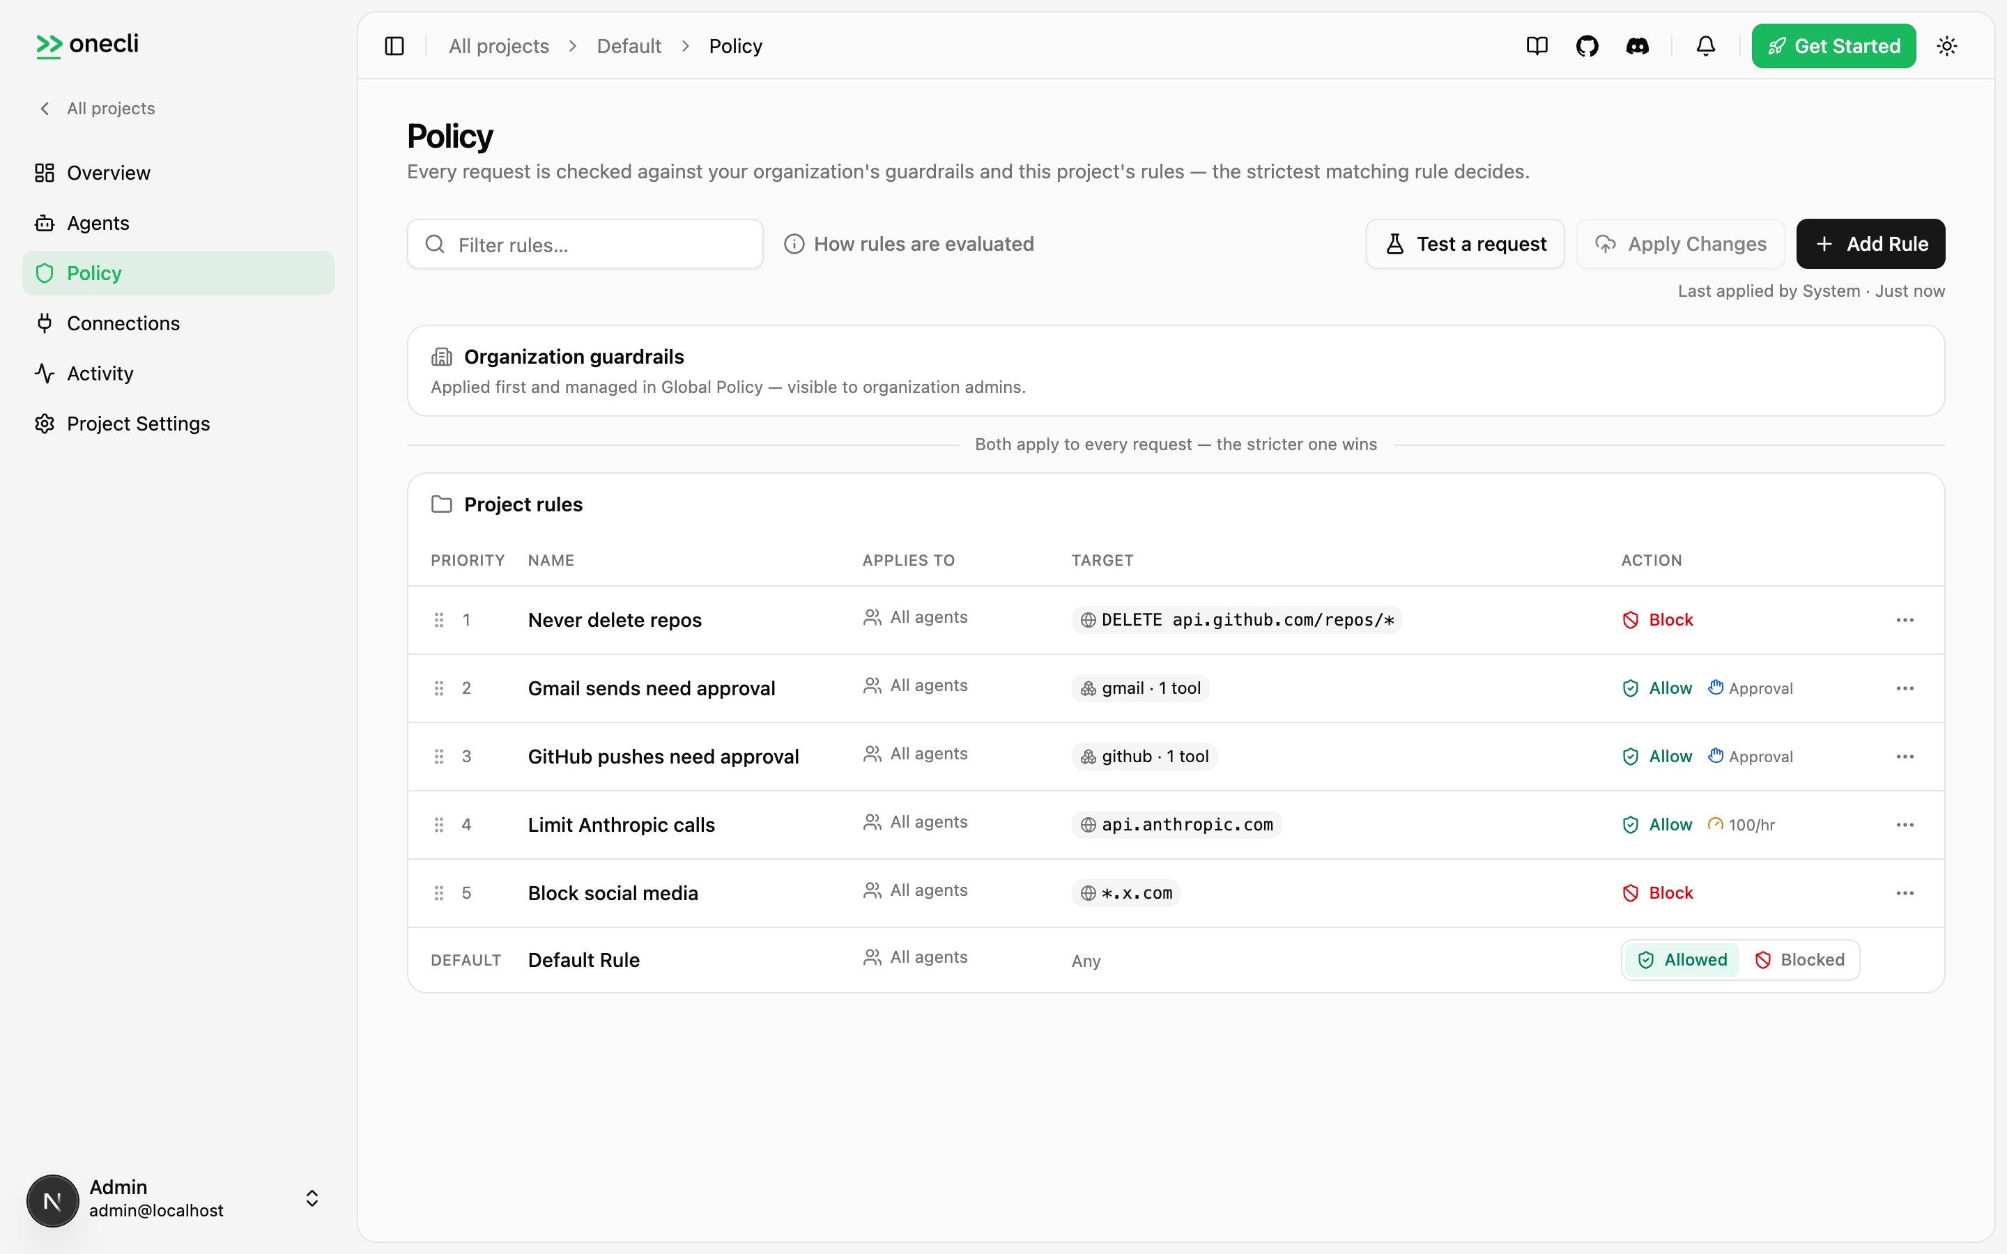Screen dimensions: 2007x1254
Task: Toggle the light/dark theme sun icon
Action: tap(1947, 47)
